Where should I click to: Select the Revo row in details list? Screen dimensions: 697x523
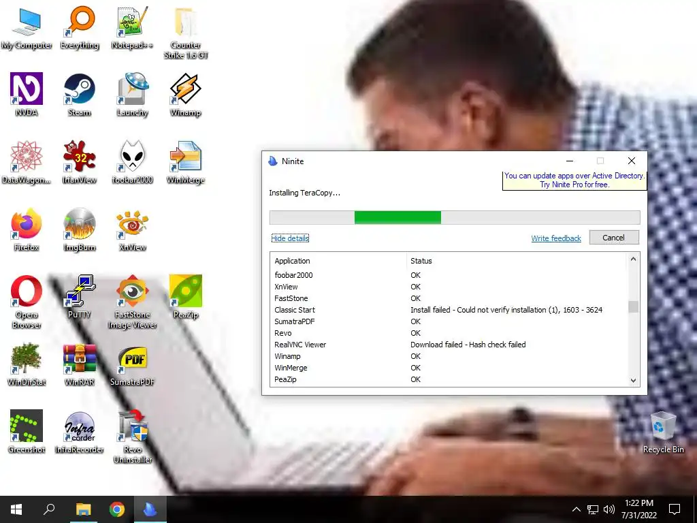[449, 333]
